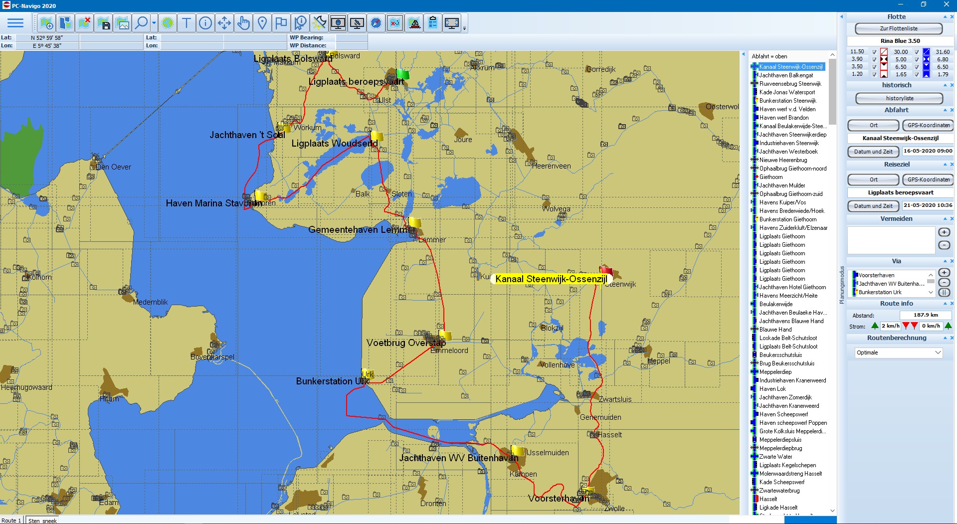This screenshot has height=524, width=957.
Task: Toggle day/night mode sun-moon icon
Action: (319, 23)
